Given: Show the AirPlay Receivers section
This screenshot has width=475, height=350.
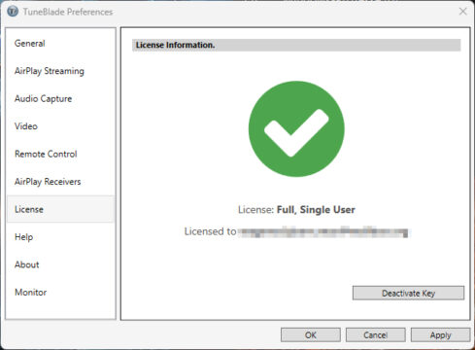Looking at the screenshot, I should [x=60, y=182].
